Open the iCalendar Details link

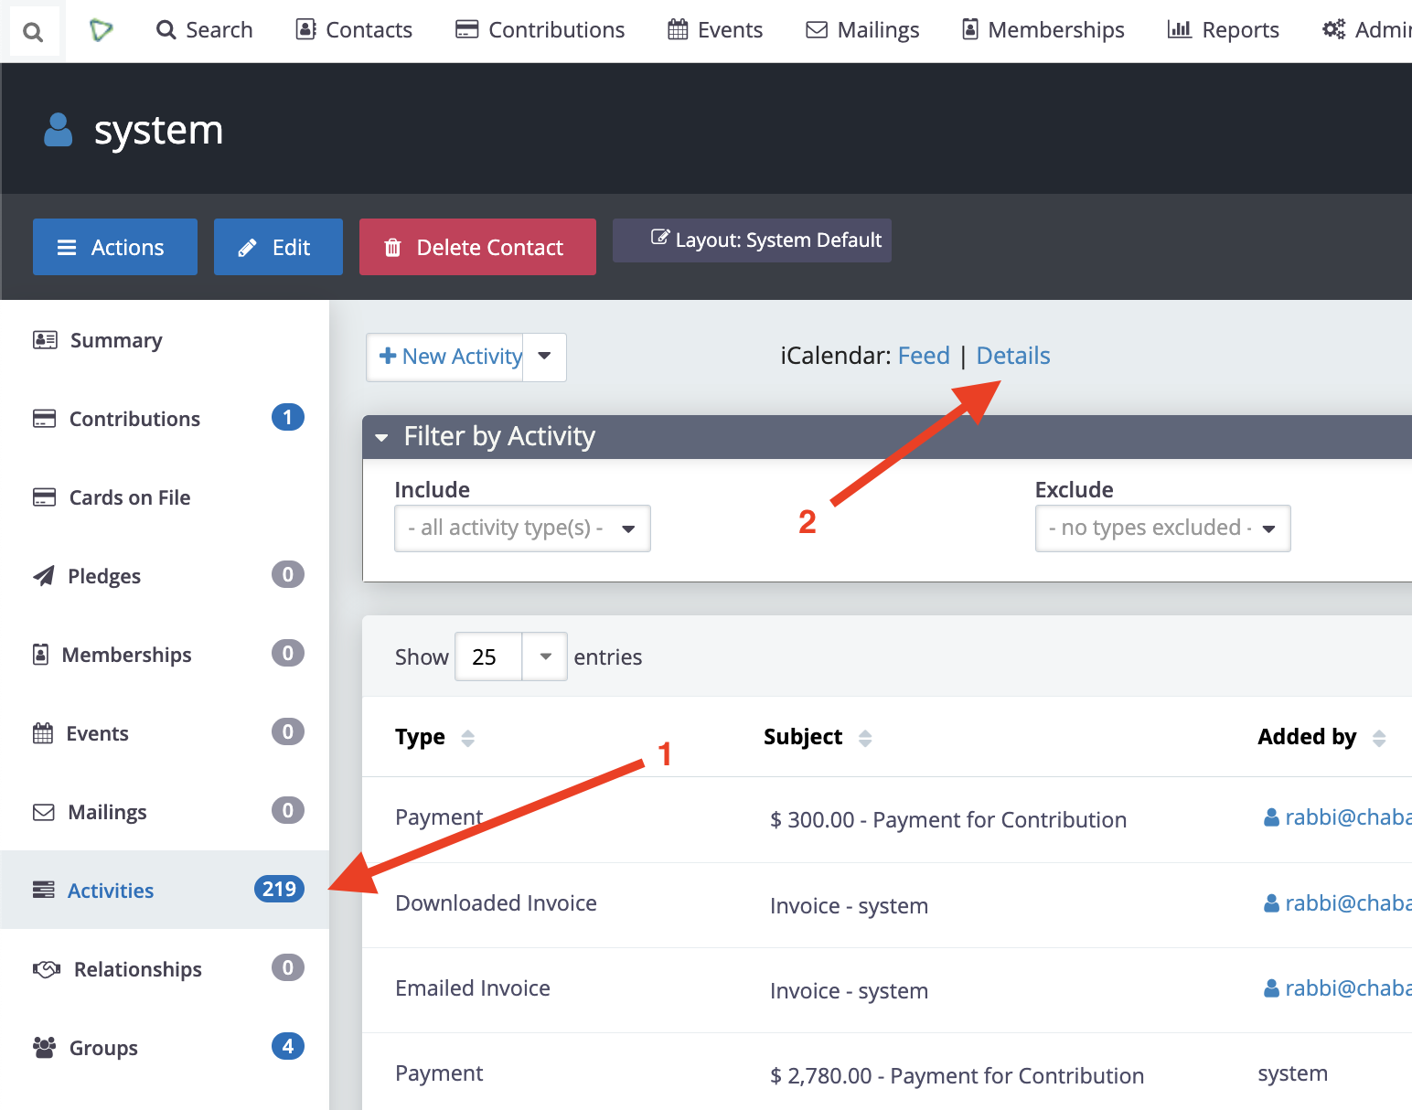click(x=1012, y=356)
